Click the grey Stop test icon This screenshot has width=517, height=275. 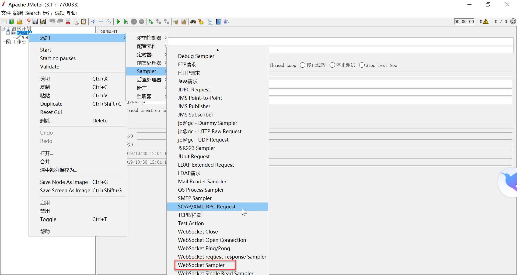click(x=134, y=22)
